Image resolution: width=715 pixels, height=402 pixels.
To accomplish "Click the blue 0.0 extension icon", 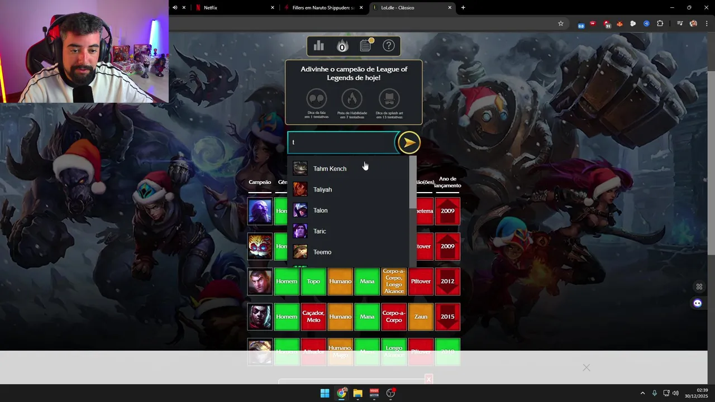I will 581,24.
